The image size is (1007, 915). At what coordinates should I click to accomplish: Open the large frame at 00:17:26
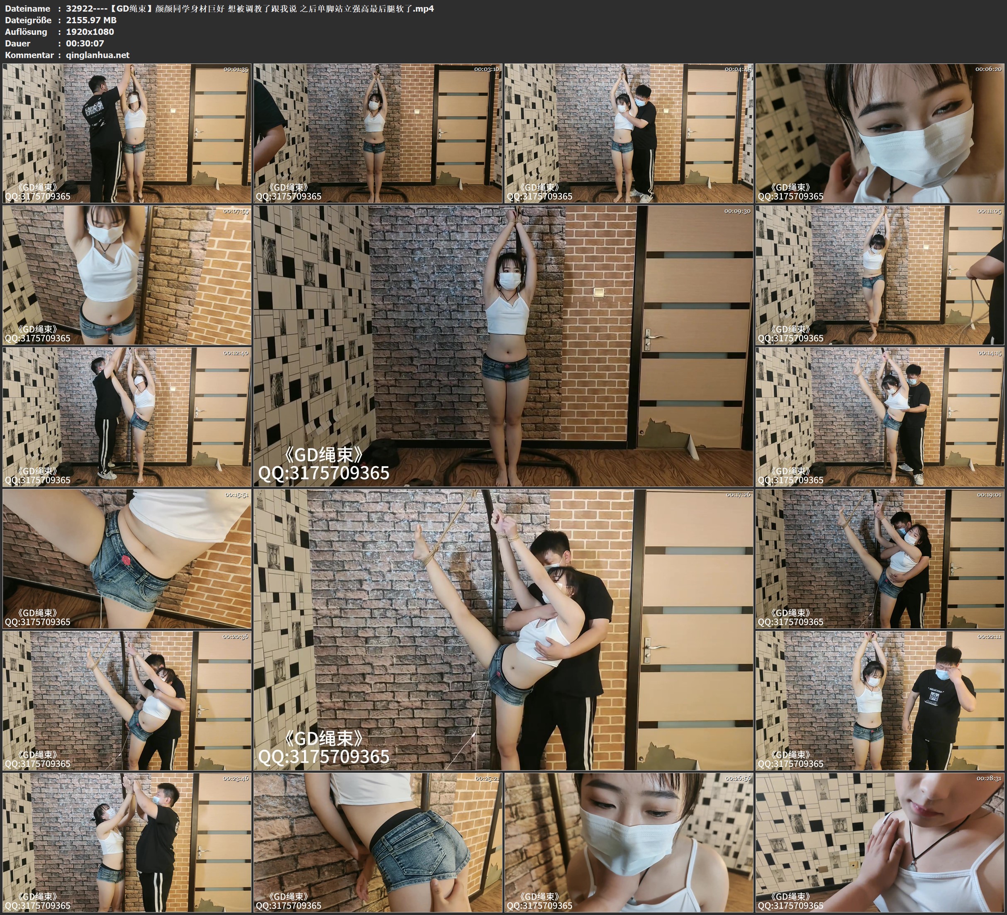[x=503, y=629]
